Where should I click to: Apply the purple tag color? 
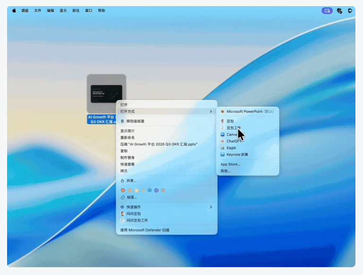point(156,190)
